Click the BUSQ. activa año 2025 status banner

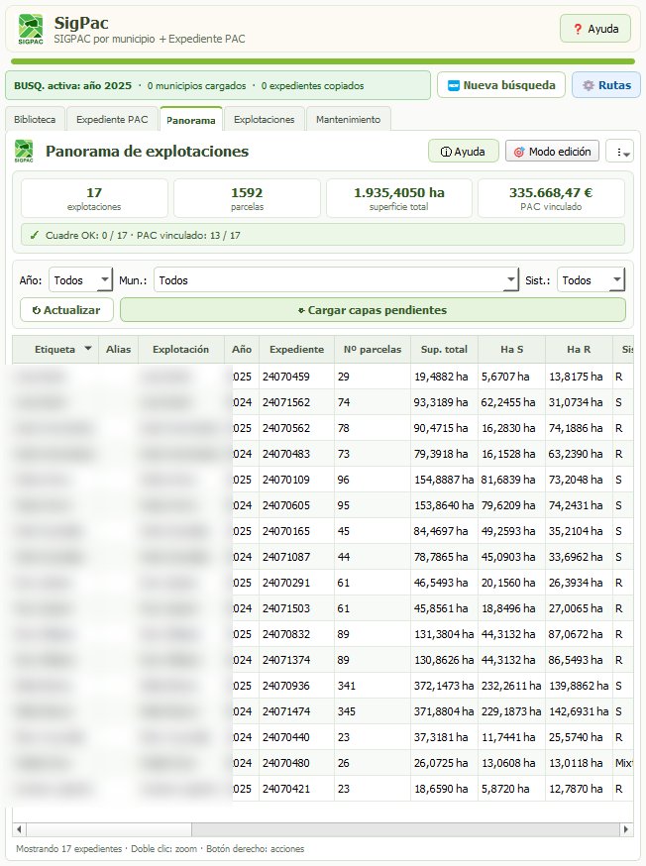coord(218,85)
